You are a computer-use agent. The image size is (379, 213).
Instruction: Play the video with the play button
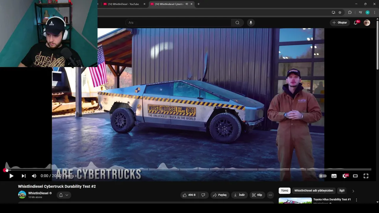click(x=11, y=176)
